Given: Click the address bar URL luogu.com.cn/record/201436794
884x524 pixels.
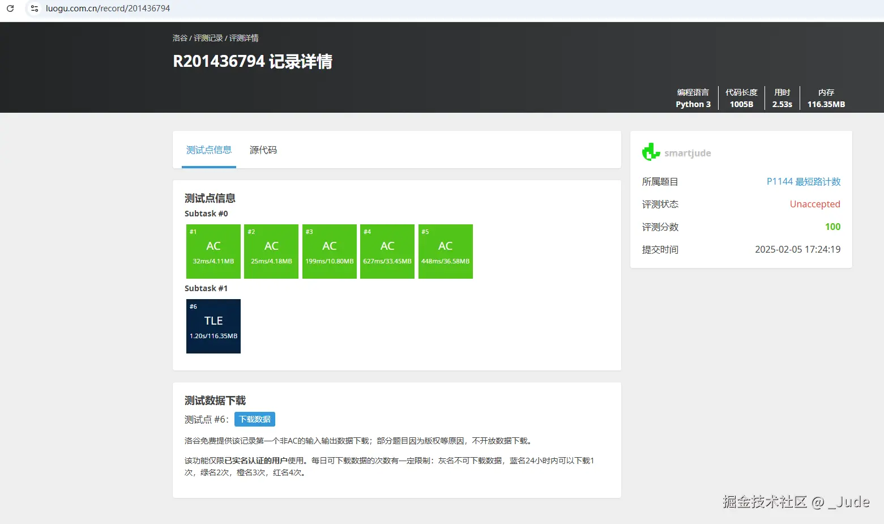Looking at the screenshot, I should (108, 8).
